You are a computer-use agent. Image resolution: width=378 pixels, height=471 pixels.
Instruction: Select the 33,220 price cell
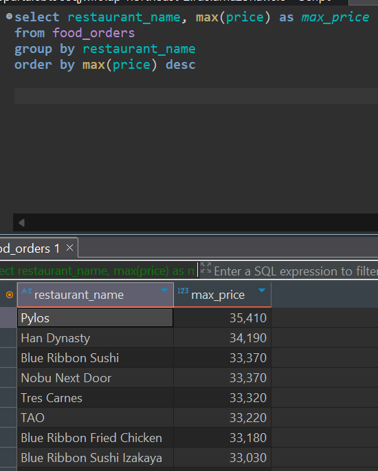click(223, 417)
